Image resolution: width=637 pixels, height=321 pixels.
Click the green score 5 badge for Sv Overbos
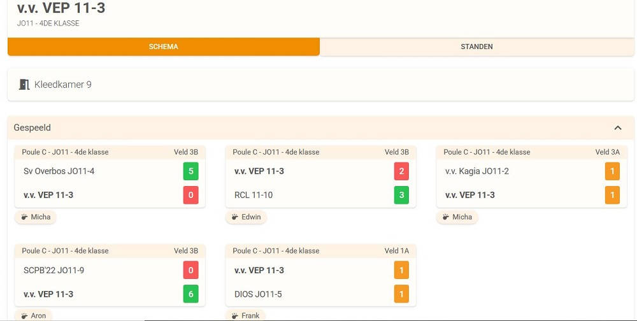(x=191, y=171)
